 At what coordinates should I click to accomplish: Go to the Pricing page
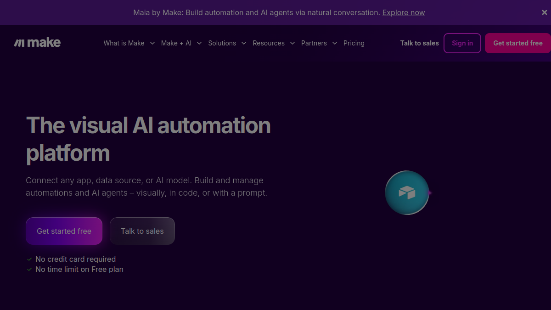pos(354,43)
